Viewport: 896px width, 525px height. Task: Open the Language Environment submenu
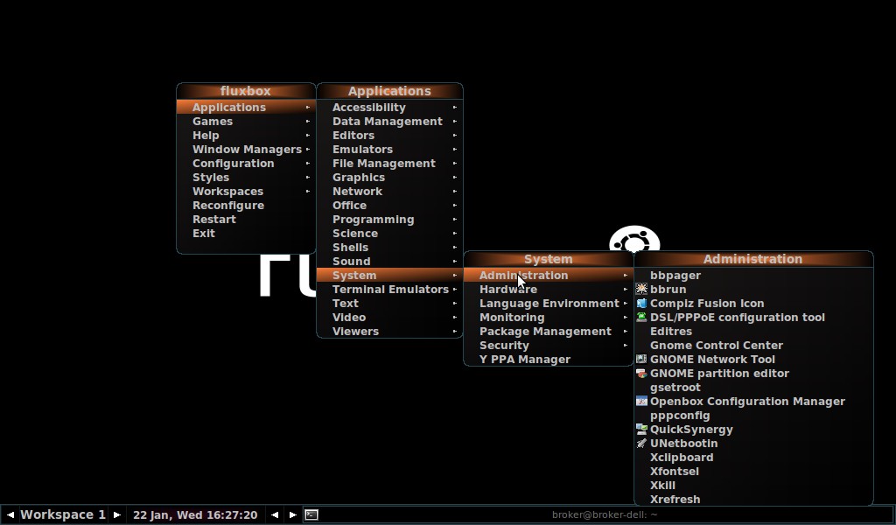click(549, 304)
